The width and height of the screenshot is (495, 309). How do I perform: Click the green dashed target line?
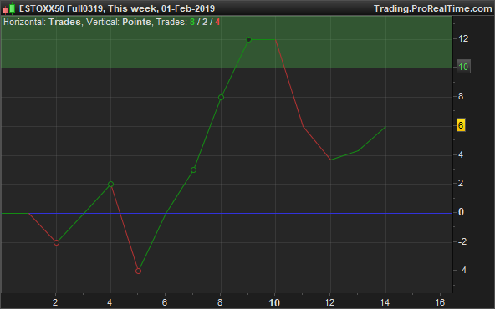click(x=227, y=68)
